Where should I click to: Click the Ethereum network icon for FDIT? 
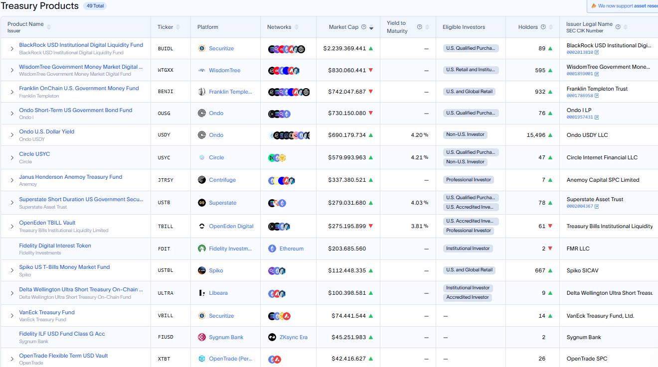tap(272, 248)
